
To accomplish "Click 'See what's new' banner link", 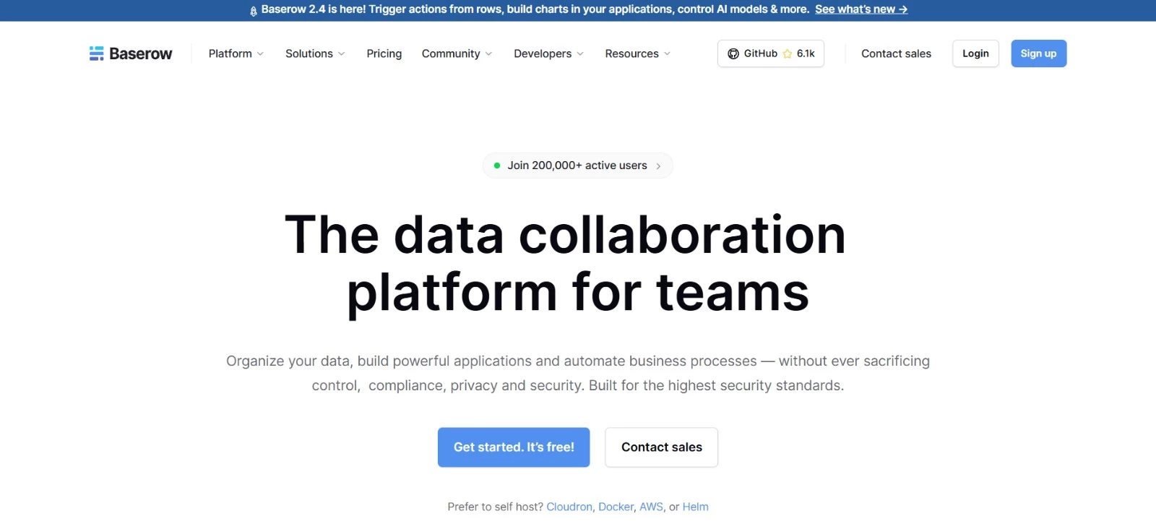I will (x=861, y=9).
